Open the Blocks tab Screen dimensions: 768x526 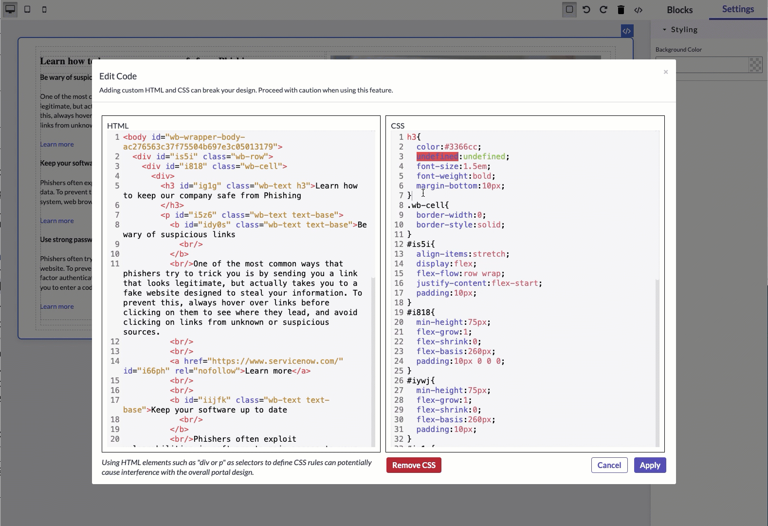679,10
